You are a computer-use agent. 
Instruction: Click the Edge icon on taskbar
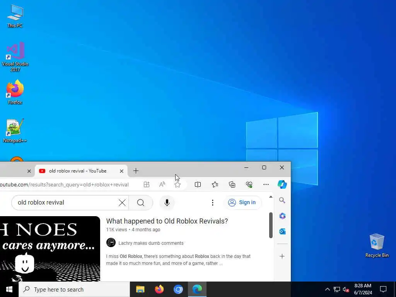(x=197, y=289)
